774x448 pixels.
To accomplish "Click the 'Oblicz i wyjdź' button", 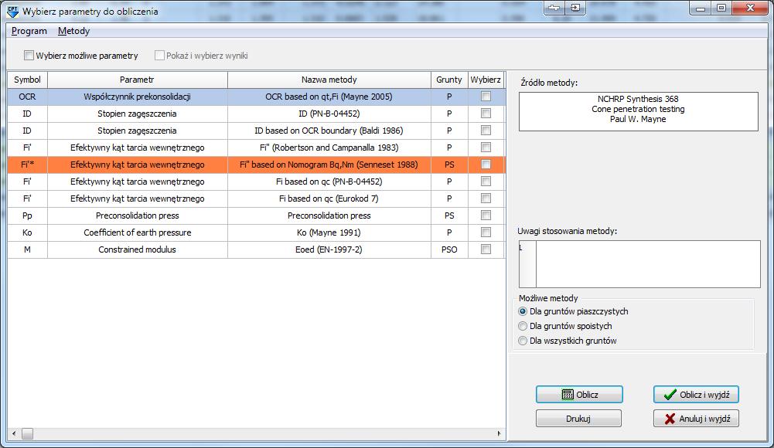I will (696, 394).
